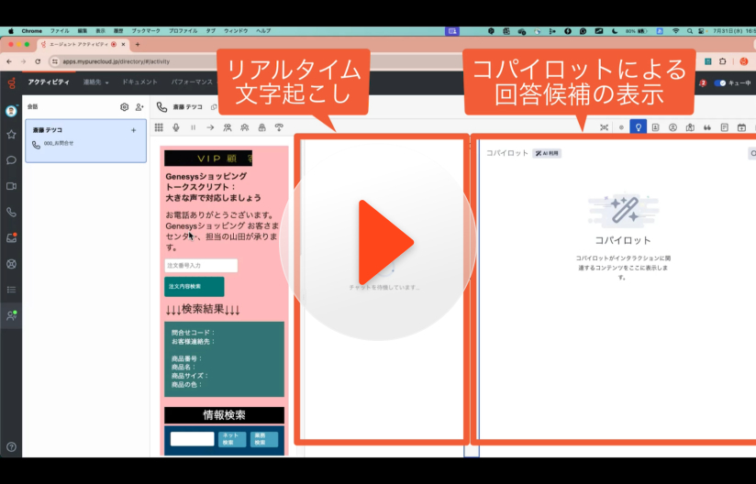756x484 pixels.
Task: Open the notes document icon in right toolbar
Action: [x=724, y=127]
